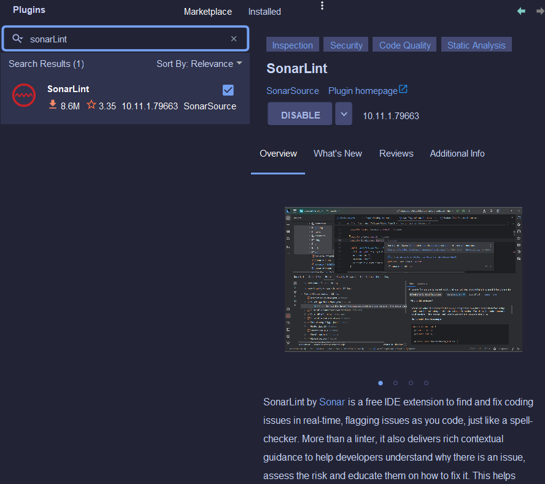Clear the sonarLint search text
Viewport: 545px width, 484px height.
coord(234,39)
